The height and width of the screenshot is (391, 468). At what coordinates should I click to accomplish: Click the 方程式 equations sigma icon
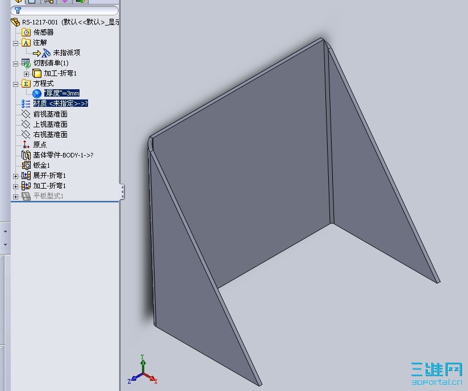tap(26, 84)
